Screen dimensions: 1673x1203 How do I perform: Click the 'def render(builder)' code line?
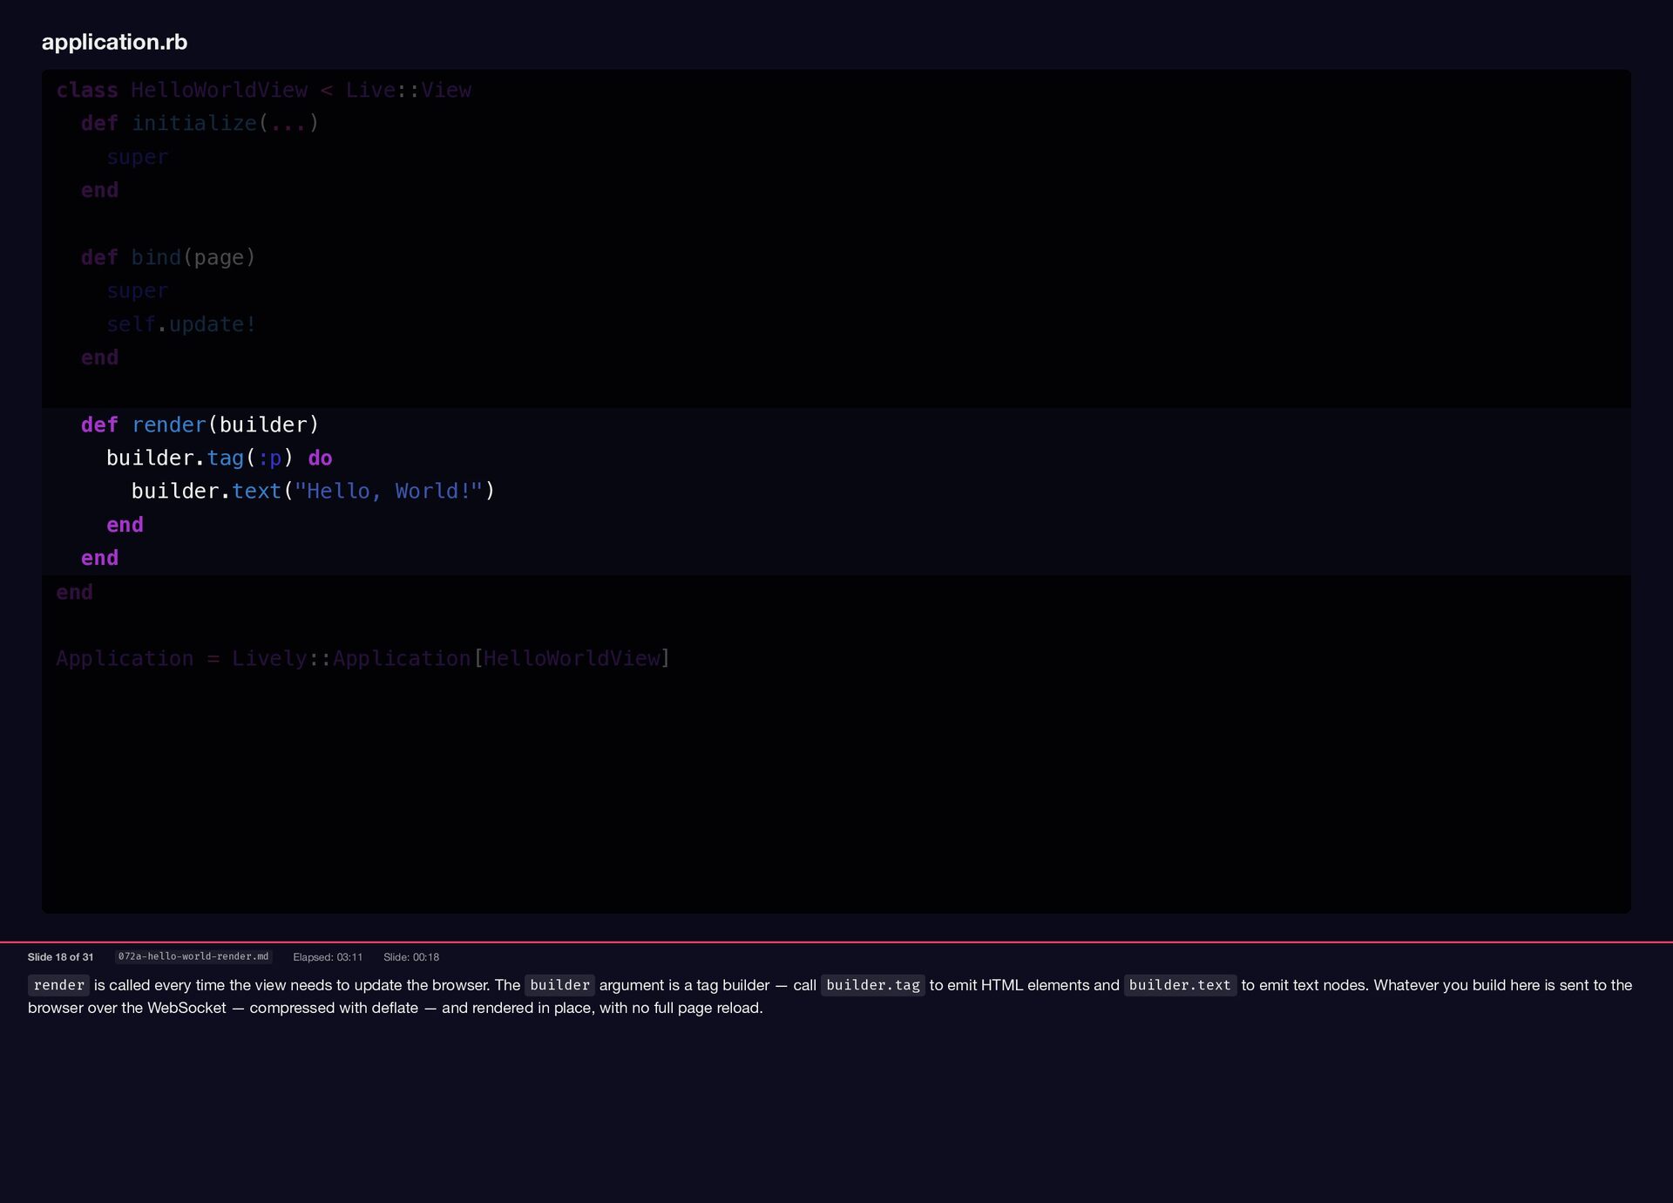coord(200,425)
